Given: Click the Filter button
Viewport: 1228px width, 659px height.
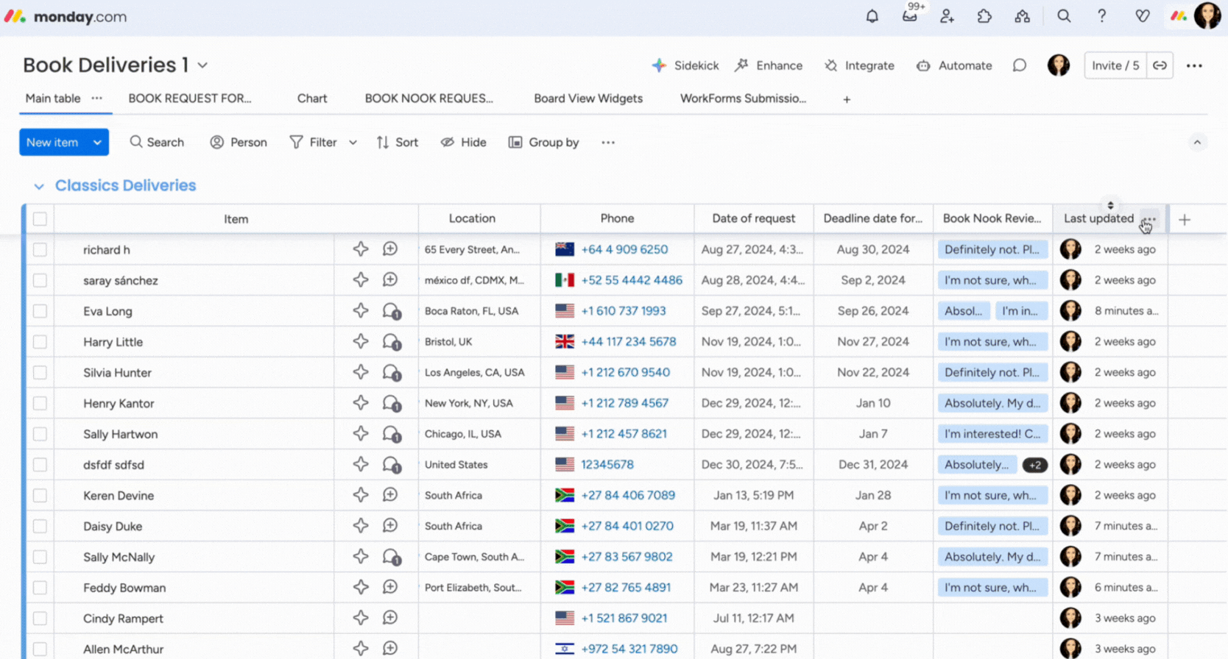Looking at the screenshot, I should coord(313,142).
